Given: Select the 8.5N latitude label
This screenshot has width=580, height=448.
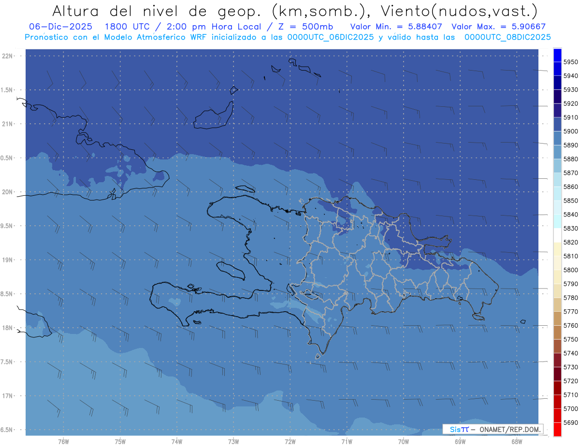Looking at the screenshot, I should coord(7,294).
